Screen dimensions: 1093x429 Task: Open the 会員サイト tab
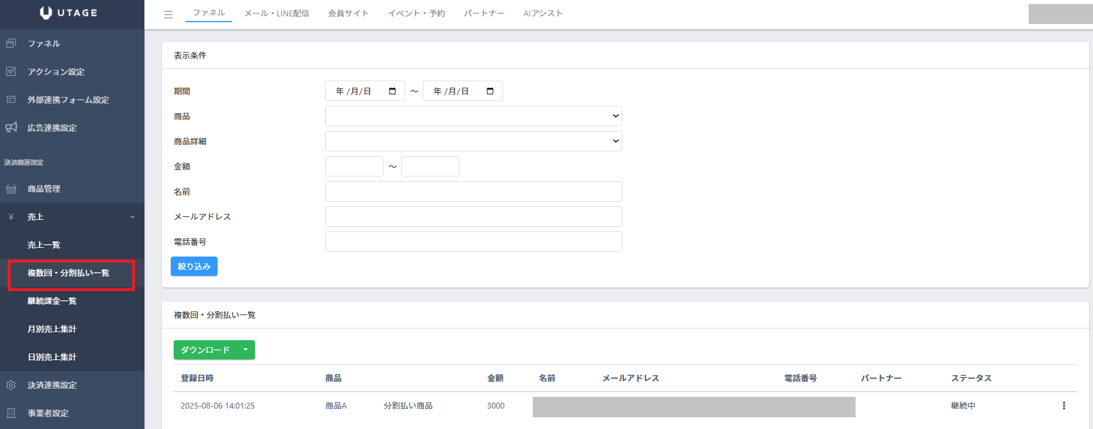pos(348,13)
